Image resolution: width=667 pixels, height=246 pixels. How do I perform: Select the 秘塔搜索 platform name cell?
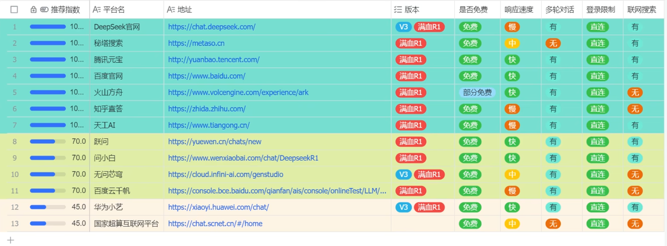(x=127, y=43)
